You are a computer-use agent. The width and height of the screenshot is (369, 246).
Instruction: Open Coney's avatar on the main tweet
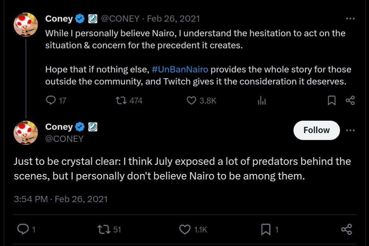(26, 132)
